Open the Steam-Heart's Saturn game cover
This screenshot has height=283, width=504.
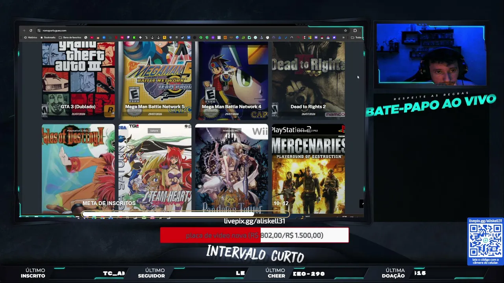[155, 169]
